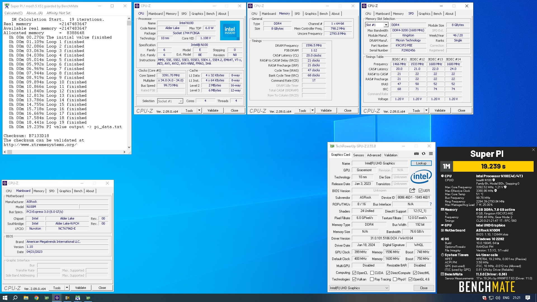Screen dimensions: 537x302
Task: Open the About...(A) menu in Super PI
Action: click(x=34, y=13)
